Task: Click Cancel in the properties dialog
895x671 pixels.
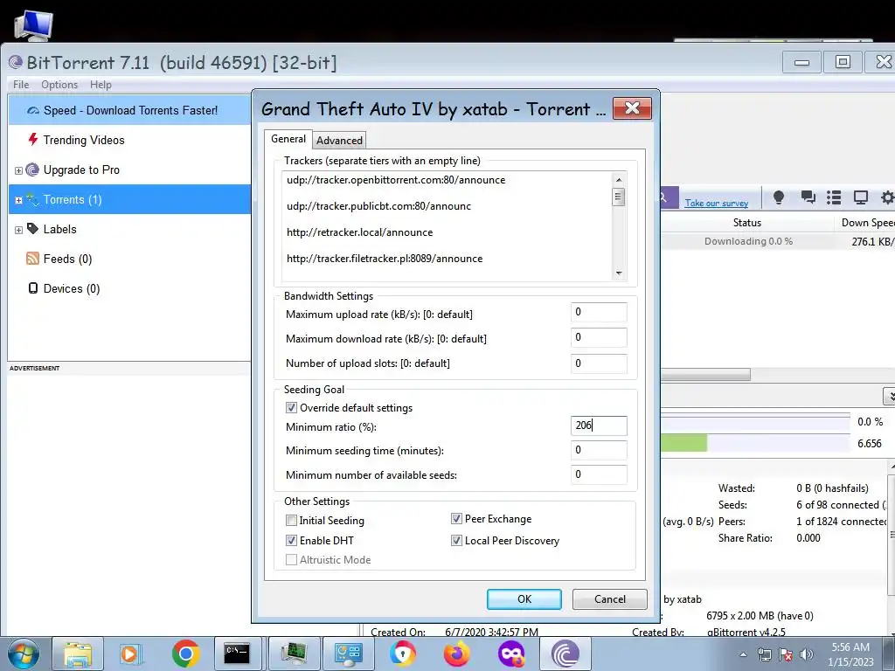Action: [x=609, y=599]
